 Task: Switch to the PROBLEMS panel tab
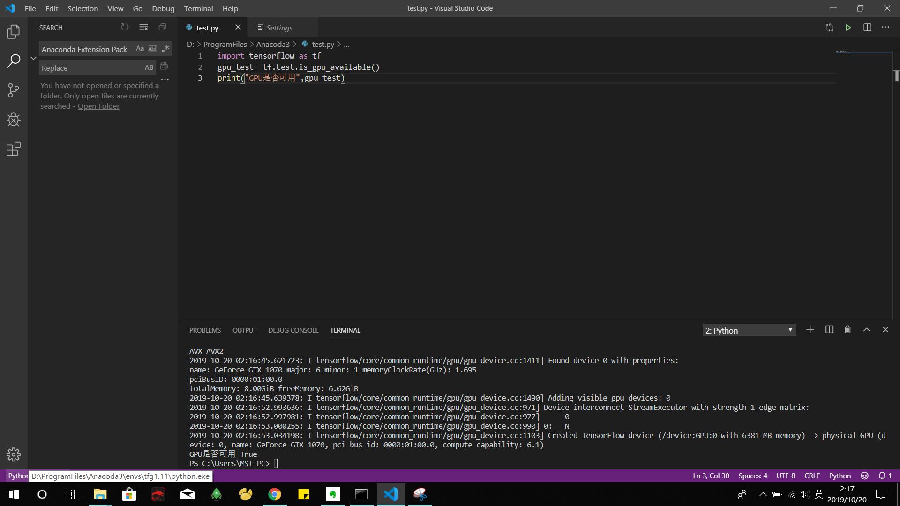click(x=205, y=330)
